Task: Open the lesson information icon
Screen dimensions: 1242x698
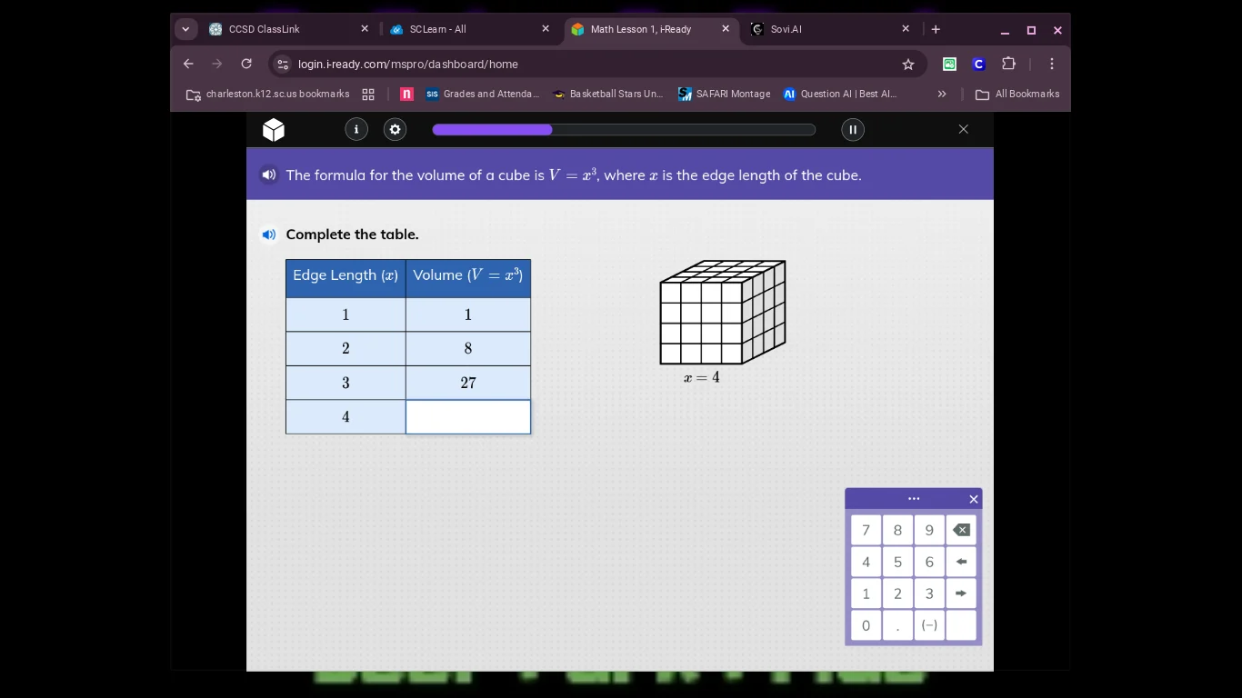Action: point(356,129)
